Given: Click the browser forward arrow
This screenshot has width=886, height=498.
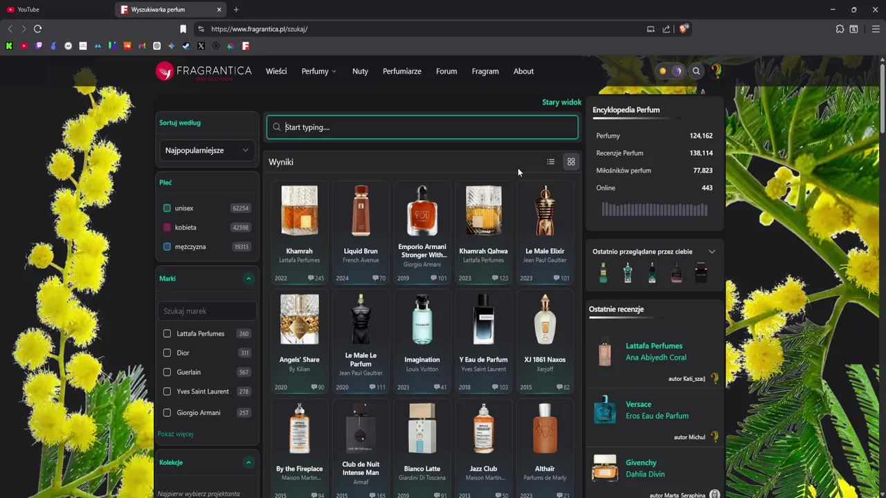Looking at the screenshot, I should pyautogui.click(x=24, y=29).
